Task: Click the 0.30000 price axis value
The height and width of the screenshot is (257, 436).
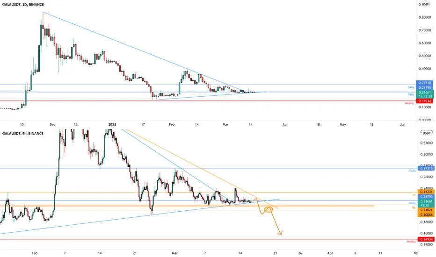Action: pos(427,154)
